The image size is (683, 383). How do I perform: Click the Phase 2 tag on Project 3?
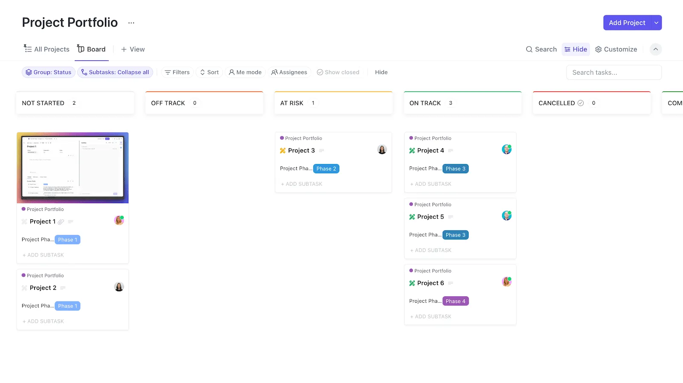(x=326, y=169)
